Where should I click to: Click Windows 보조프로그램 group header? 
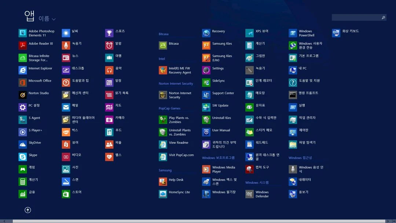[218, 158]
